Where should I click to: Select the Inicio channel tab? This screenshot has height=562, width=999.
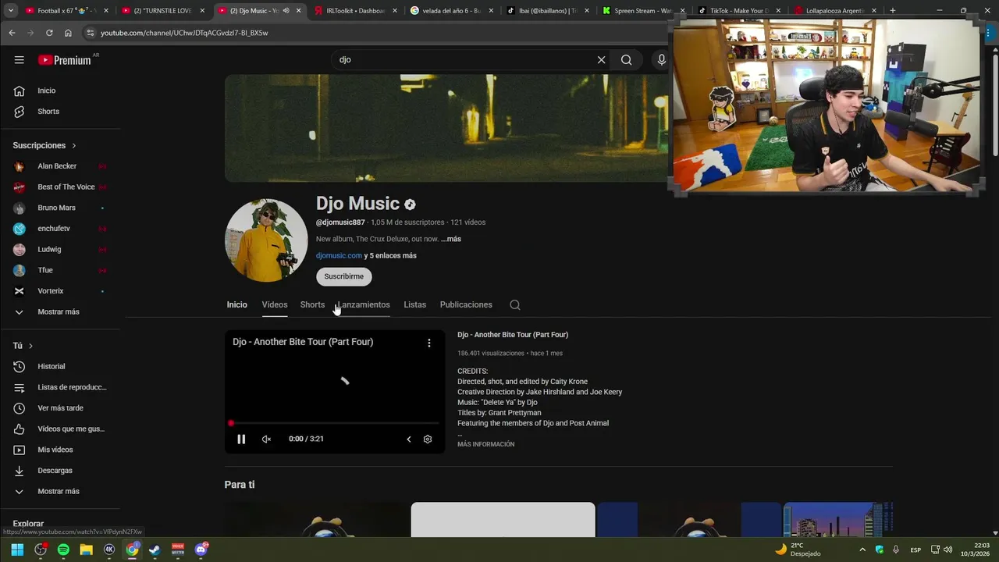pyautogui.click(x=236, y=305)
